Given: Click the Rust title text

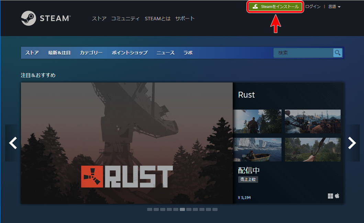Looking at the screenshot, I should (x=246, y=95).
